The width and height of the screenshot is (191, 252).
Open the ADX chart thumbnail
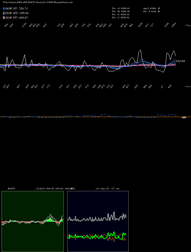tap(98, 221)
